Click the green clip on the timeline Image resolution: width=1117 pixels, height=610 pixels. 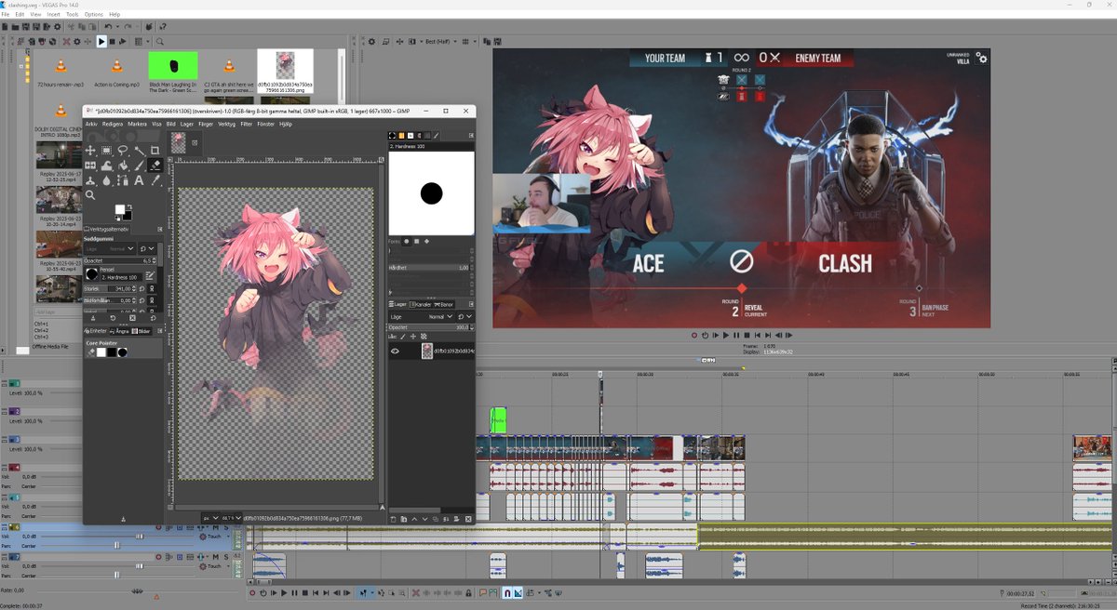pyautogui.click(x=498, y=420)
